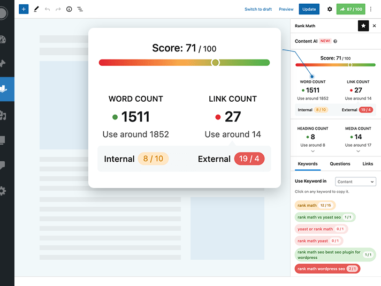Select the pencil edit tool

[x=36, y=9]
